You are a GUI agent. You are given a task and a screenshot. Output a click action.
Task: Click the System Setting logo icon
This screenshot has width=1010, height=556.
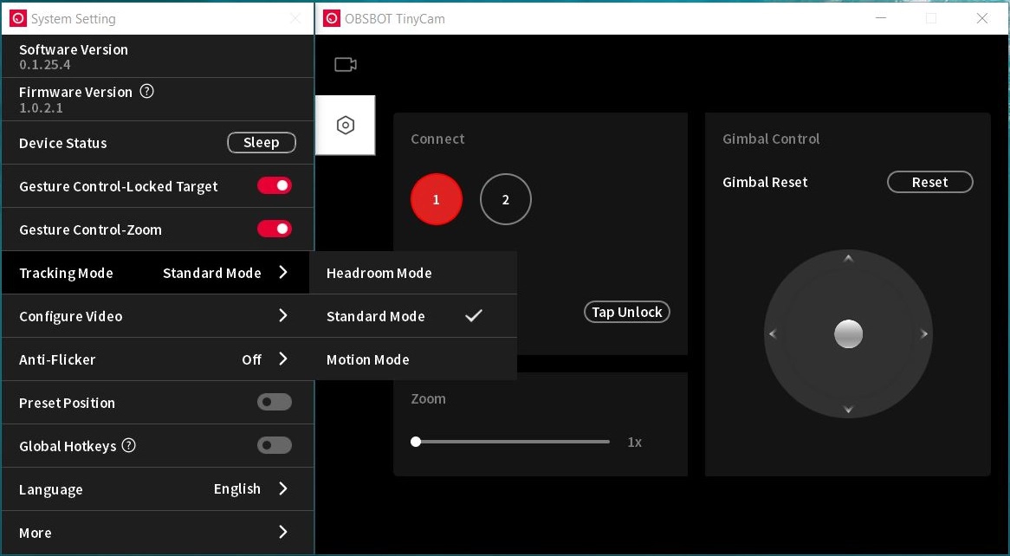pos(18,18)
